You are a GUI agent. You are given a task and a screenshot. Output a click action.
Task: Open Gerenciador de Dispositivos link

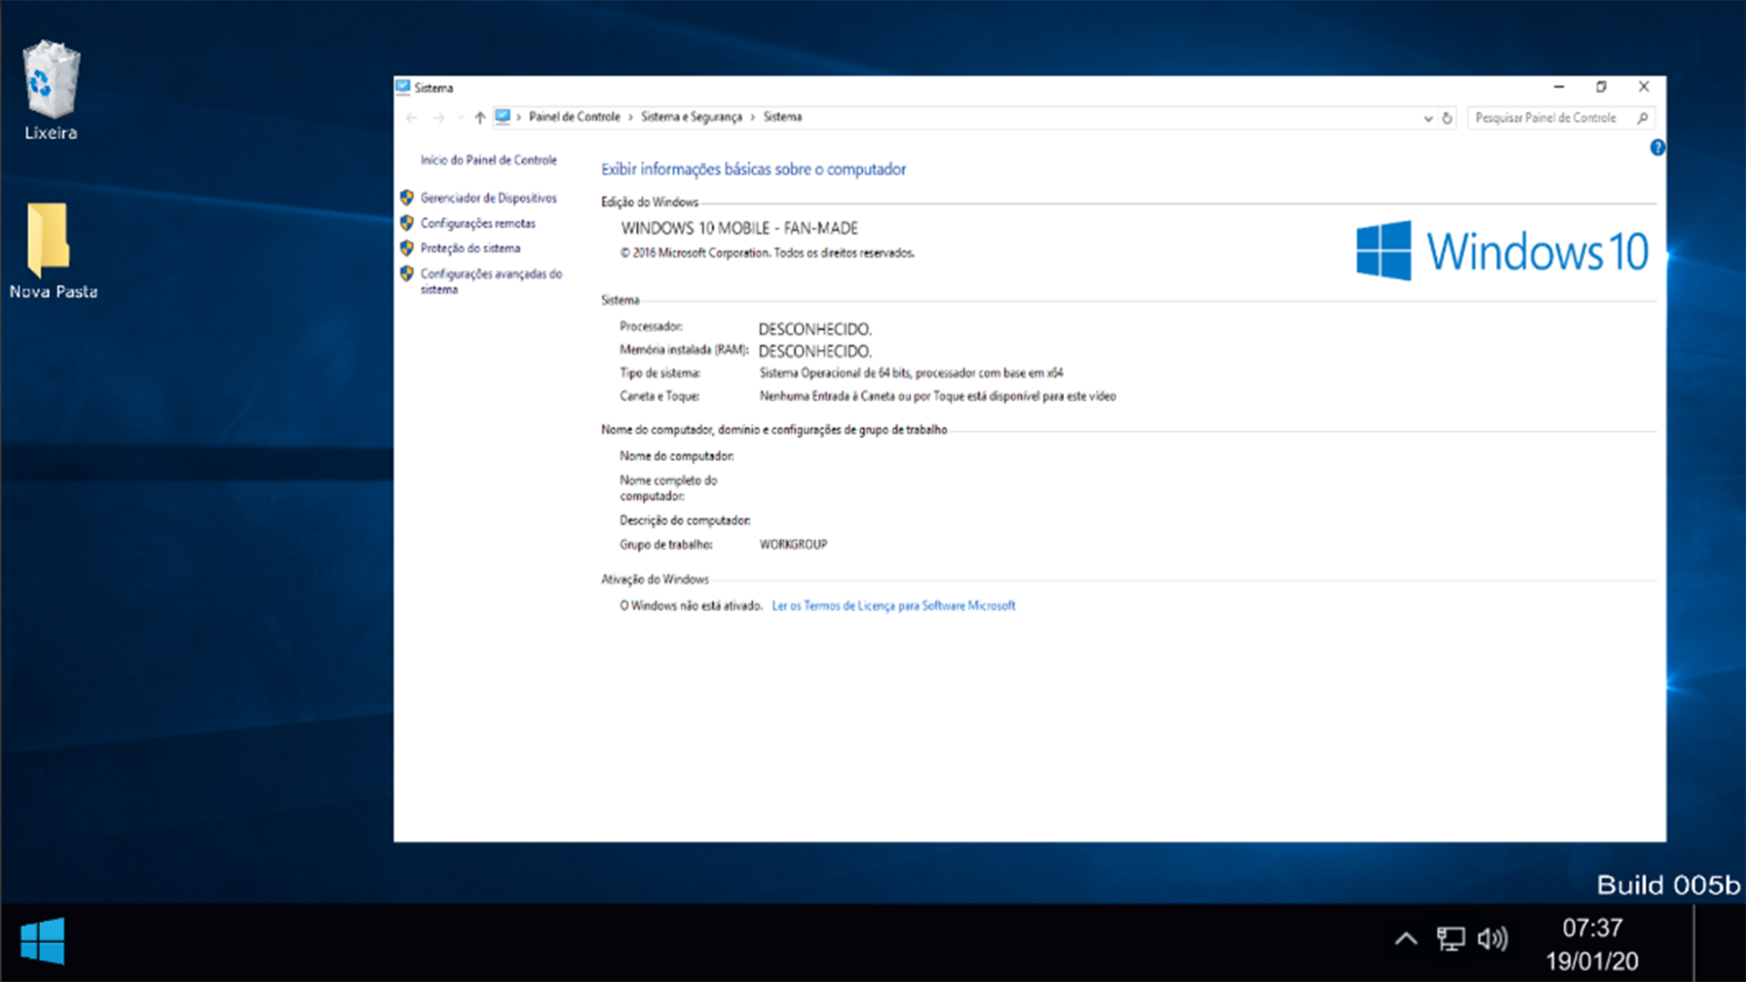pos(488,198)
